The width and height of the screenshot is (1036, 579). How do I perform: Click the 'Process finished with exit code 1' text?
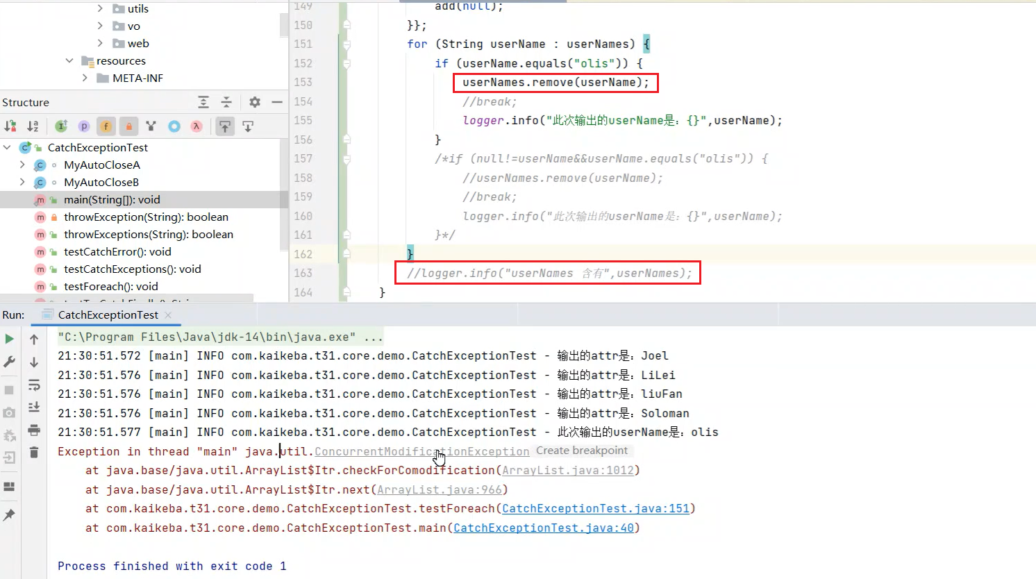[172, 566]
